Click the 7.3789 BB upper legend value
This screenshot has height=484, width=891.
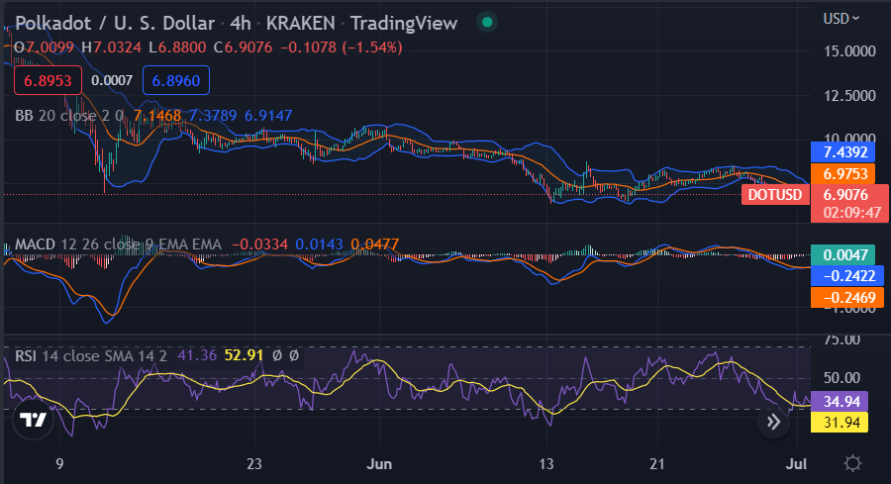click(213, 116)
